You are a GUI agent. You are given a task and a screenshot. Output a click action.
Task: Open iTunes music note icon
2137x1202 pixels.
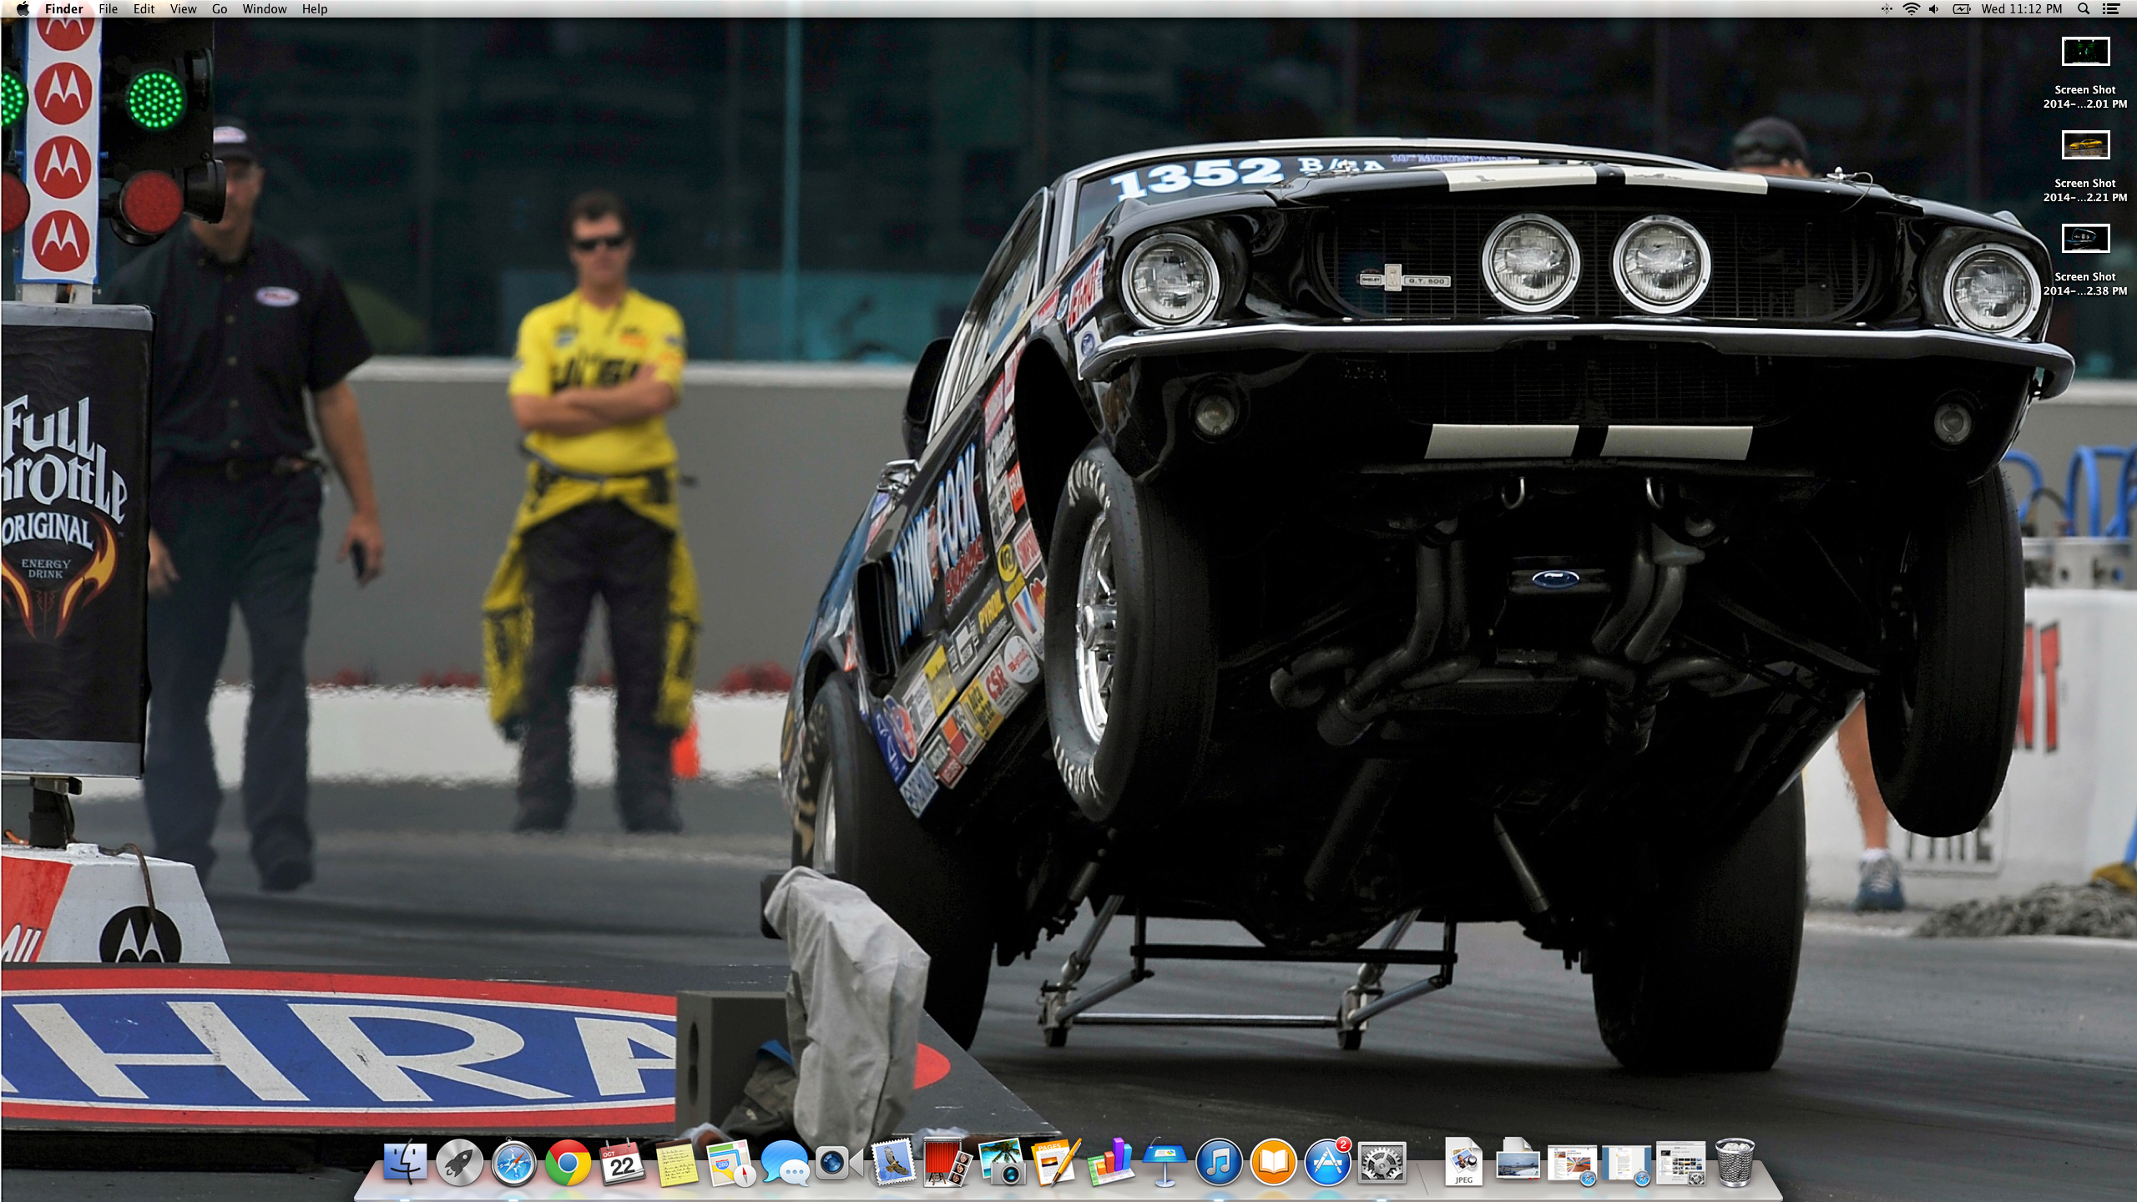pyautogui.click(x=1219, y=1162)
